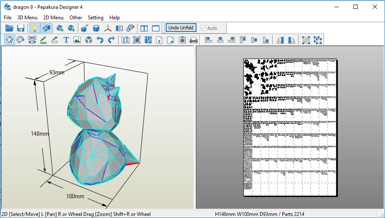The image size is (385, 218).
Task: Open a file with the folder icon
Action: pyautogui.click(x=9, y=28)
